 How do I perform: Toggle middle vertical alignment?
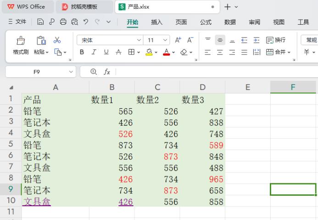pos(220,40)
